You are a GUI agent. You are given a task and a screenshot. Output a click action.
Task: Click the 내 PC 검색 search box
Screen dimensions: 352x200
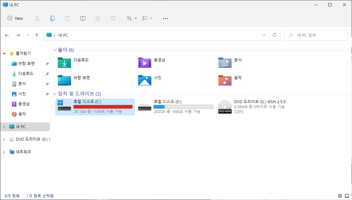(316, 35)
